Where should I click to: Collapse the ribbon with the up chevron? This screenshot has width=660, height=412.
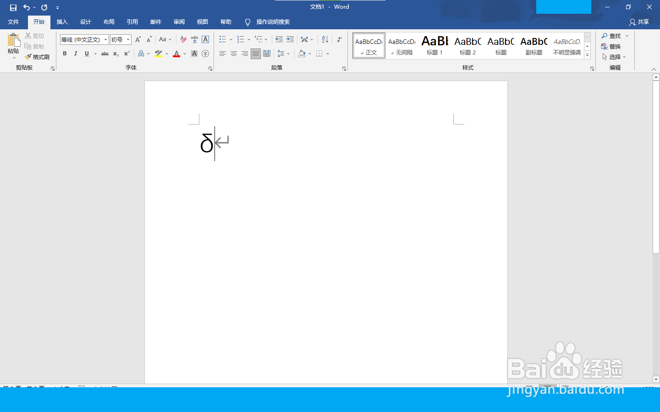tap(654, 69)
